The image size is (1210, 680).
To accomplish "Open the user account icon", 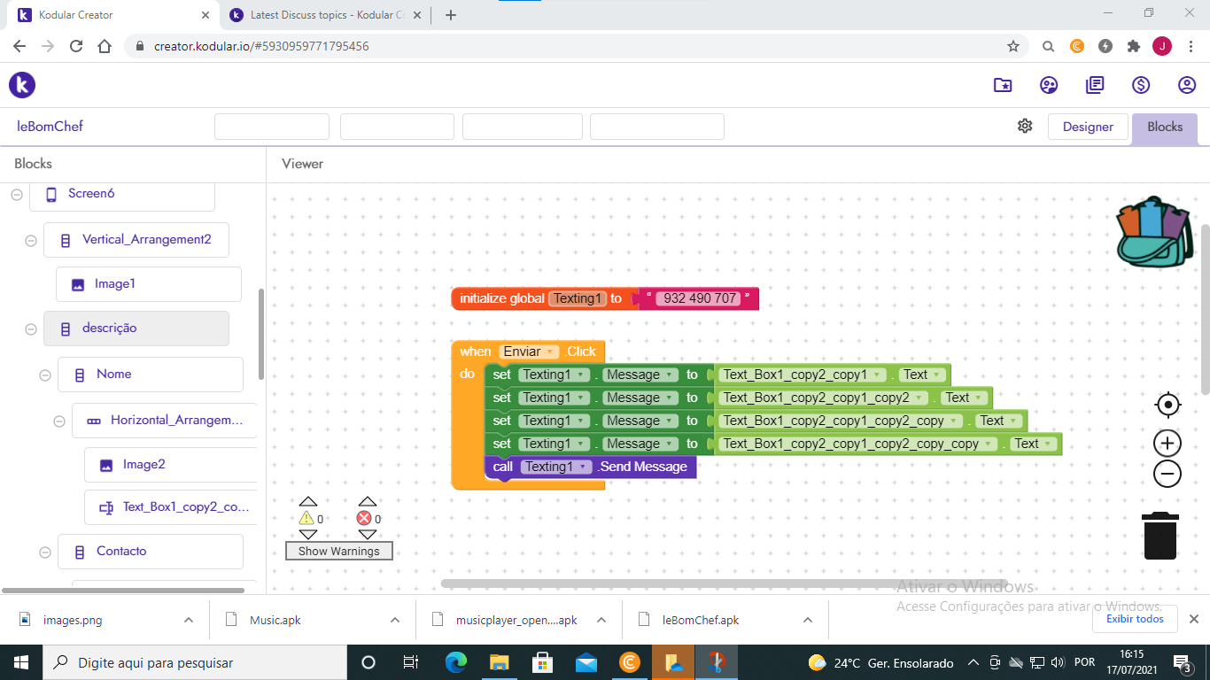I will [x=1187, y=85].
